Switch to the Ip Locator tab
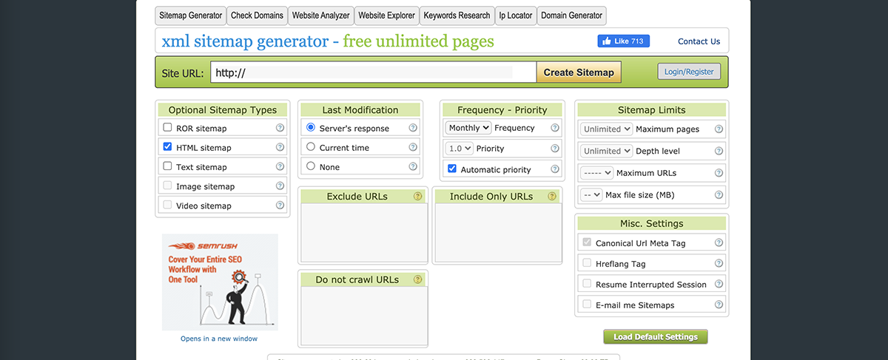 click(x=515, y=15)
